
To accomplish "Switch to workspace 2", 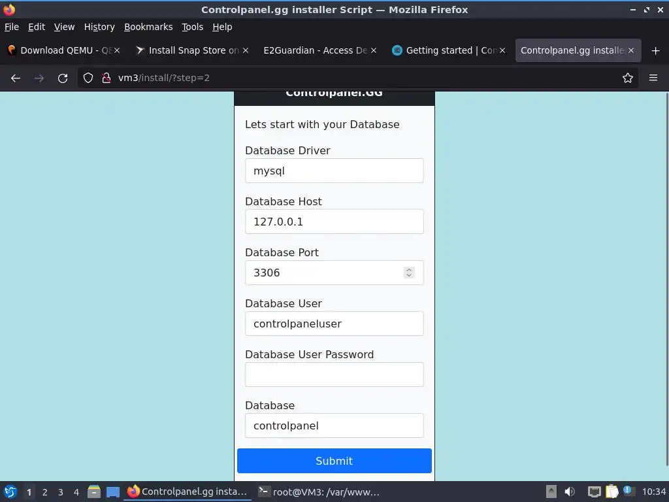I will (x=45, y=492).
